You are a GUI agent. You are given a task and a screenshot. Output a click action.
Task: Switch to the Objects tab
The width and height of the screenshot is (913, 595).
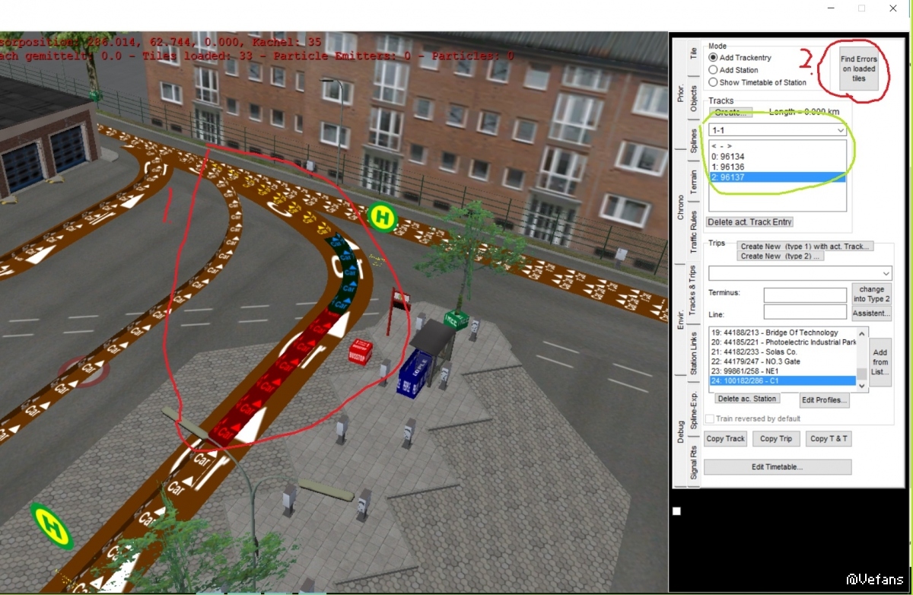click(x=693, y=98)
